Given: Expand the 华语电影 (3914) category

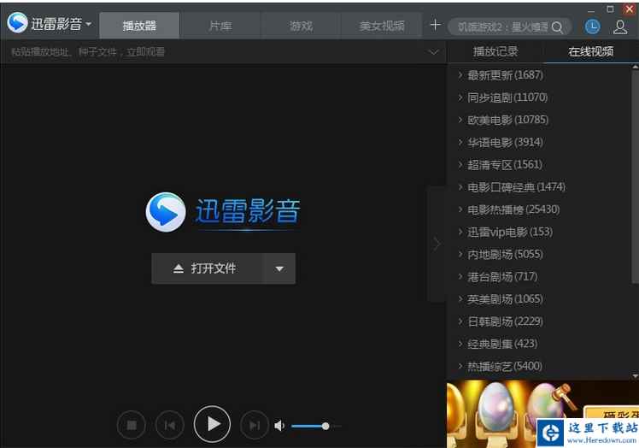Looking at the screenshot, I should point(501,143).
